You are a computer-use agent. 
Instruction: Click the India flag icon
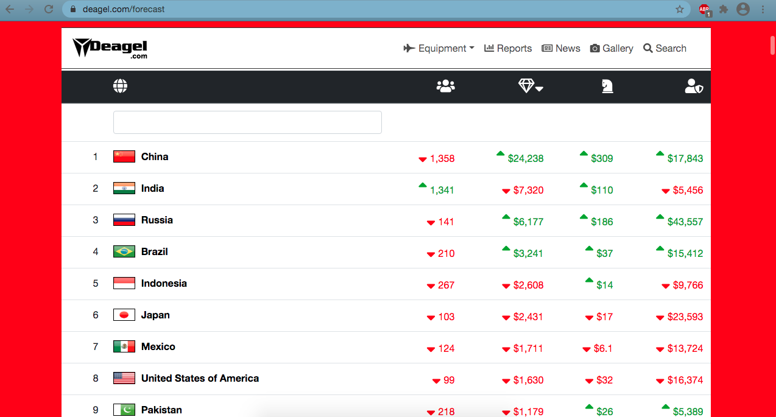pyautogui.click(x=124, y=188)
